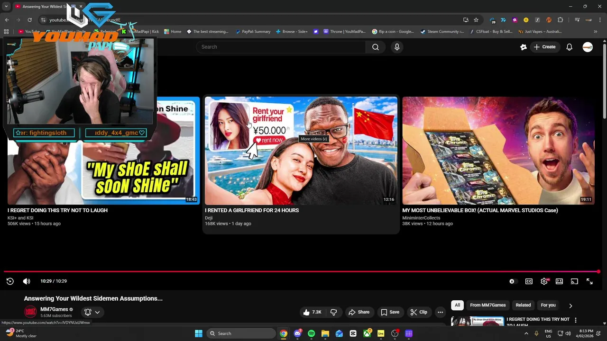Viewport: 607px width, 341px height.
Task: Open File Explorer from taskbar
Action: [325, 333]
